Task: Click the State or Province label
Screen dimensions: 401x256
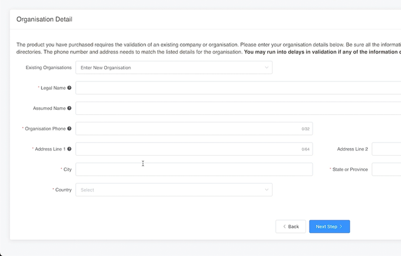Action: pyautogui.click(x=350, y=169)
